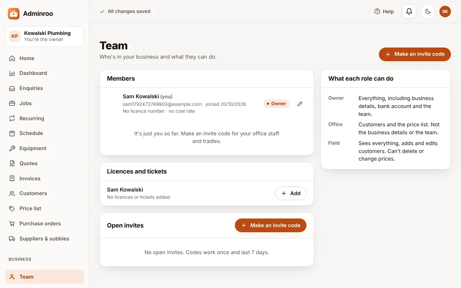Click the Owner role label in roles panel
This screenshot has height=288, width=461.
pos(336,98)
